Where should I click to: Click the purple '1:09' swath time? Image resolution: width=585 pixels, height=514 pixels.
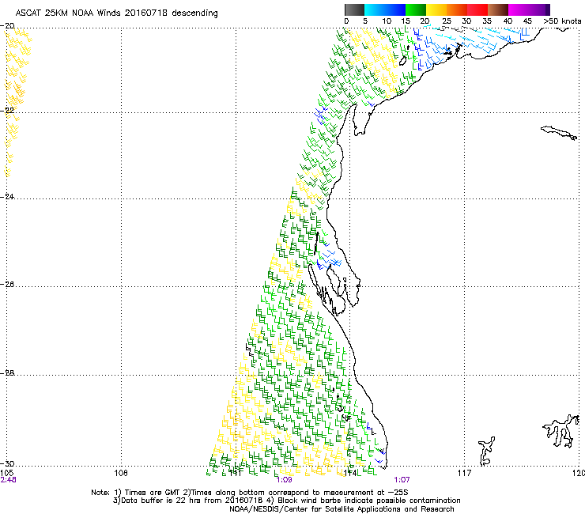pyautogui.click(x=284, y=480)
